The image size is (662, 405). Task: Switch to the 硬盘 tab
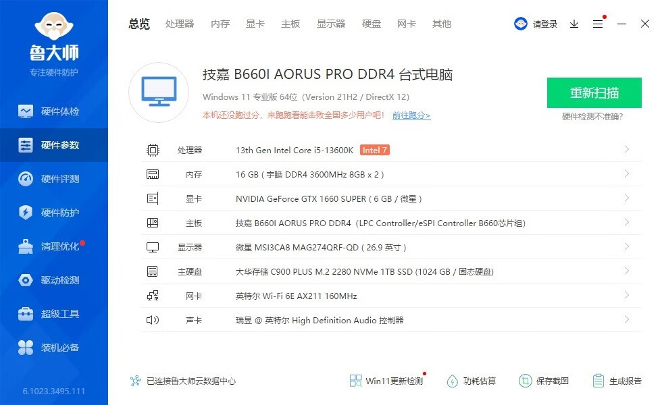point(372,24)
